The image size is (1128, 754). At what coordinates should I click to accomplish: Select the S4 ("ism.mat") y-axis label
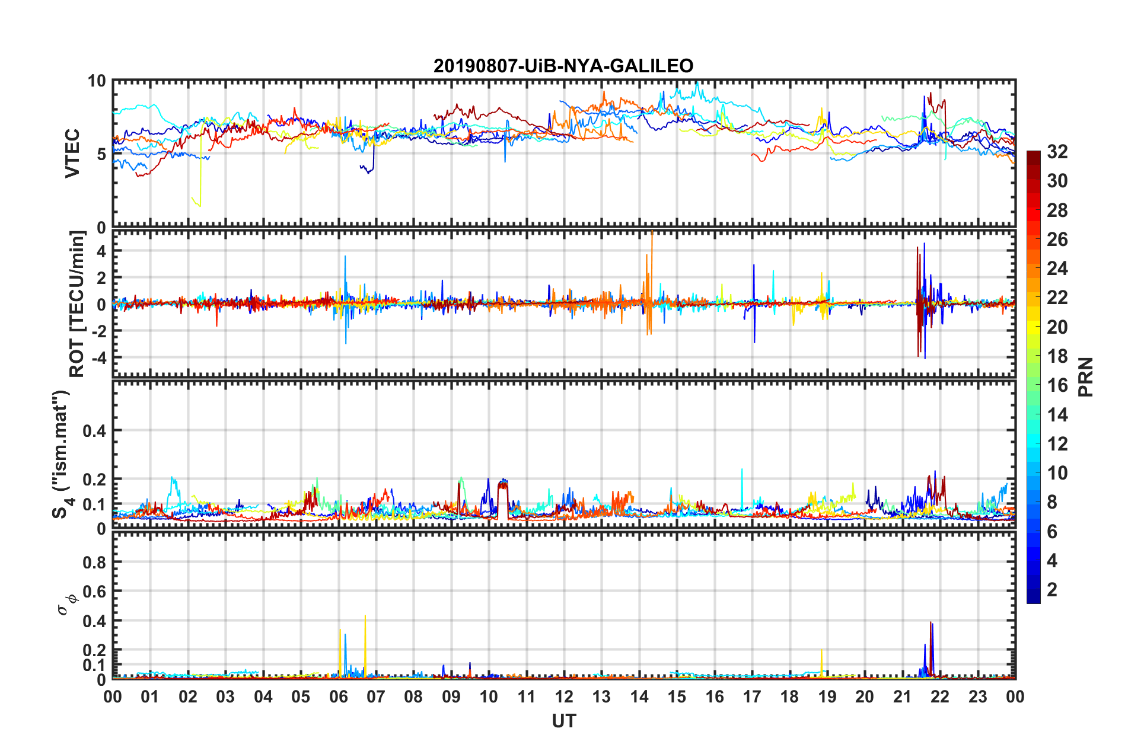pyautogui.click(x=63, y=454)
